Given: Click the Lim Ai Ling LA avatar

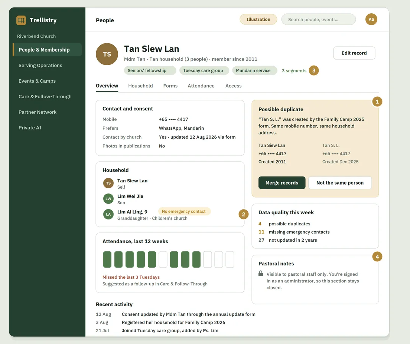Looking at the screenshot, I should (x=108, y=214).
